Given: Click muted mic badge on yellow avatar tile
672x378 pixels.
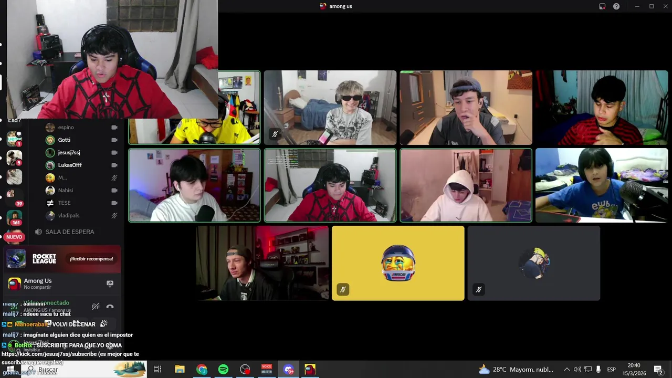Looking at the screenshot, I should pyautogui.click(x=342, y=289).
